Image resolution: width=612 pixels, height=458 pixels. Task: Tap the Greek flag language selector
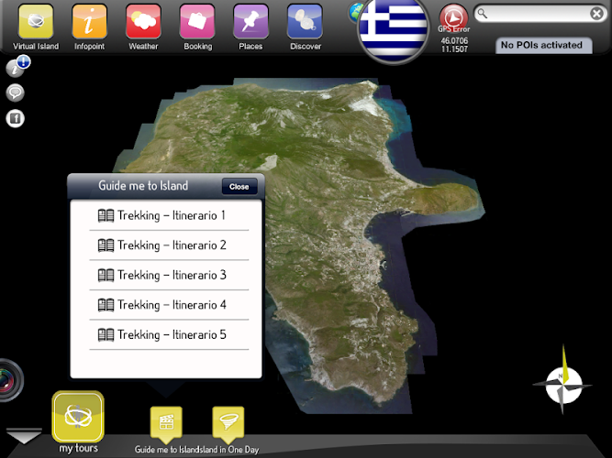(x=394, y=28)
